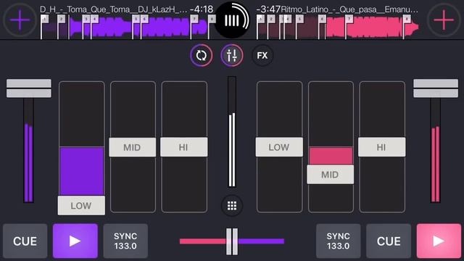Image resolution: width=464 pixels, height=261 pixels.
Task: Jump to cue marker 6 on right waveform
Action: point(322,20)
